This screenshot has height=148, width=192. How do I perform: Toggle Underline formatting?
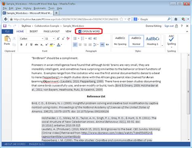click(31, 45)
